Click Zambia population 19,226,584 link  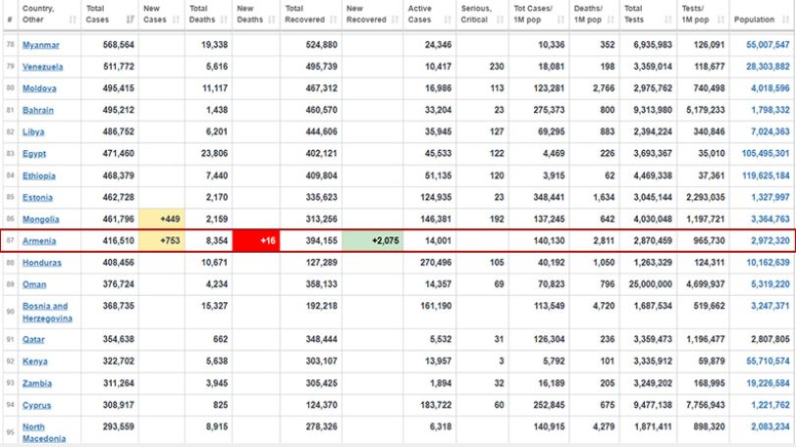pos(768,383)
